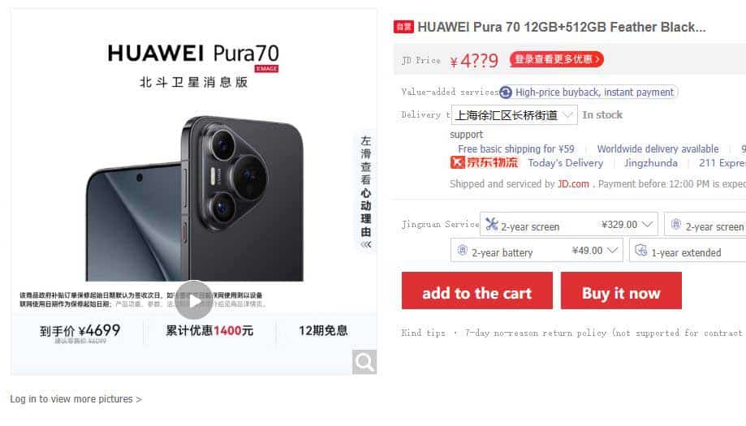Select the second 2-year screen service option
Image resolution: width=746 pixels, height=426 pixels.
tap(705, 224)
